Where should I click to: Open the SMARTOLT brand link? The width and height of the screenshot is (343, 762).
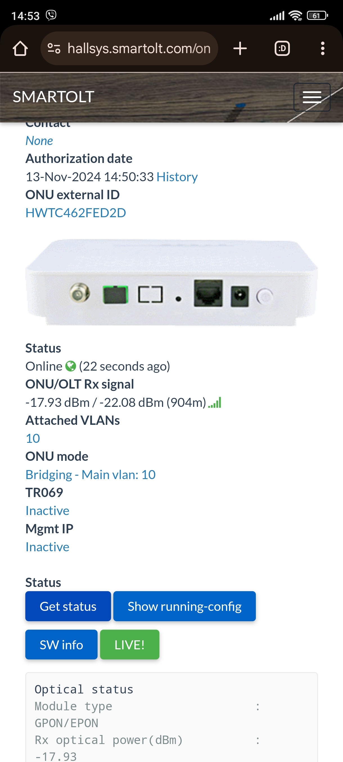pos(54,97)
